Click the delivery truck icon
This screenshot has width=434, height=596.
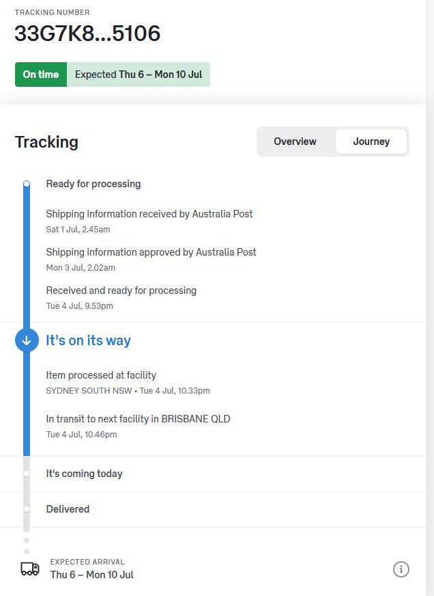click(x=30, y=569)
